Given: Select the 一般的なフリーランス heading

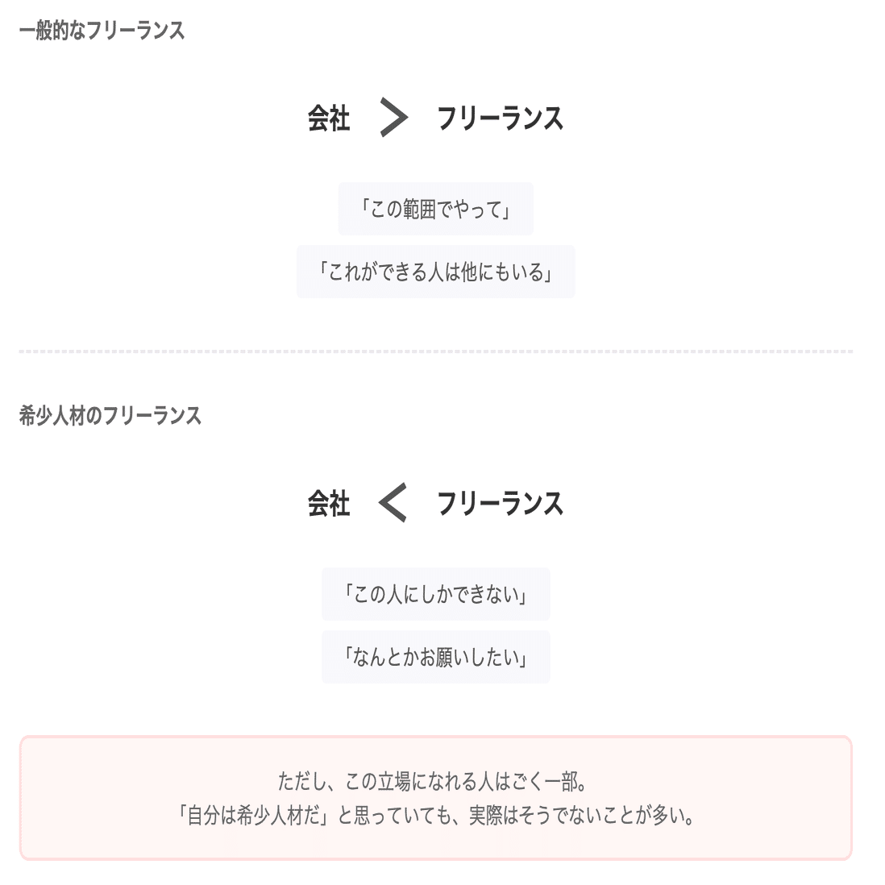Looking at the screenshot, I should (102, 31).
